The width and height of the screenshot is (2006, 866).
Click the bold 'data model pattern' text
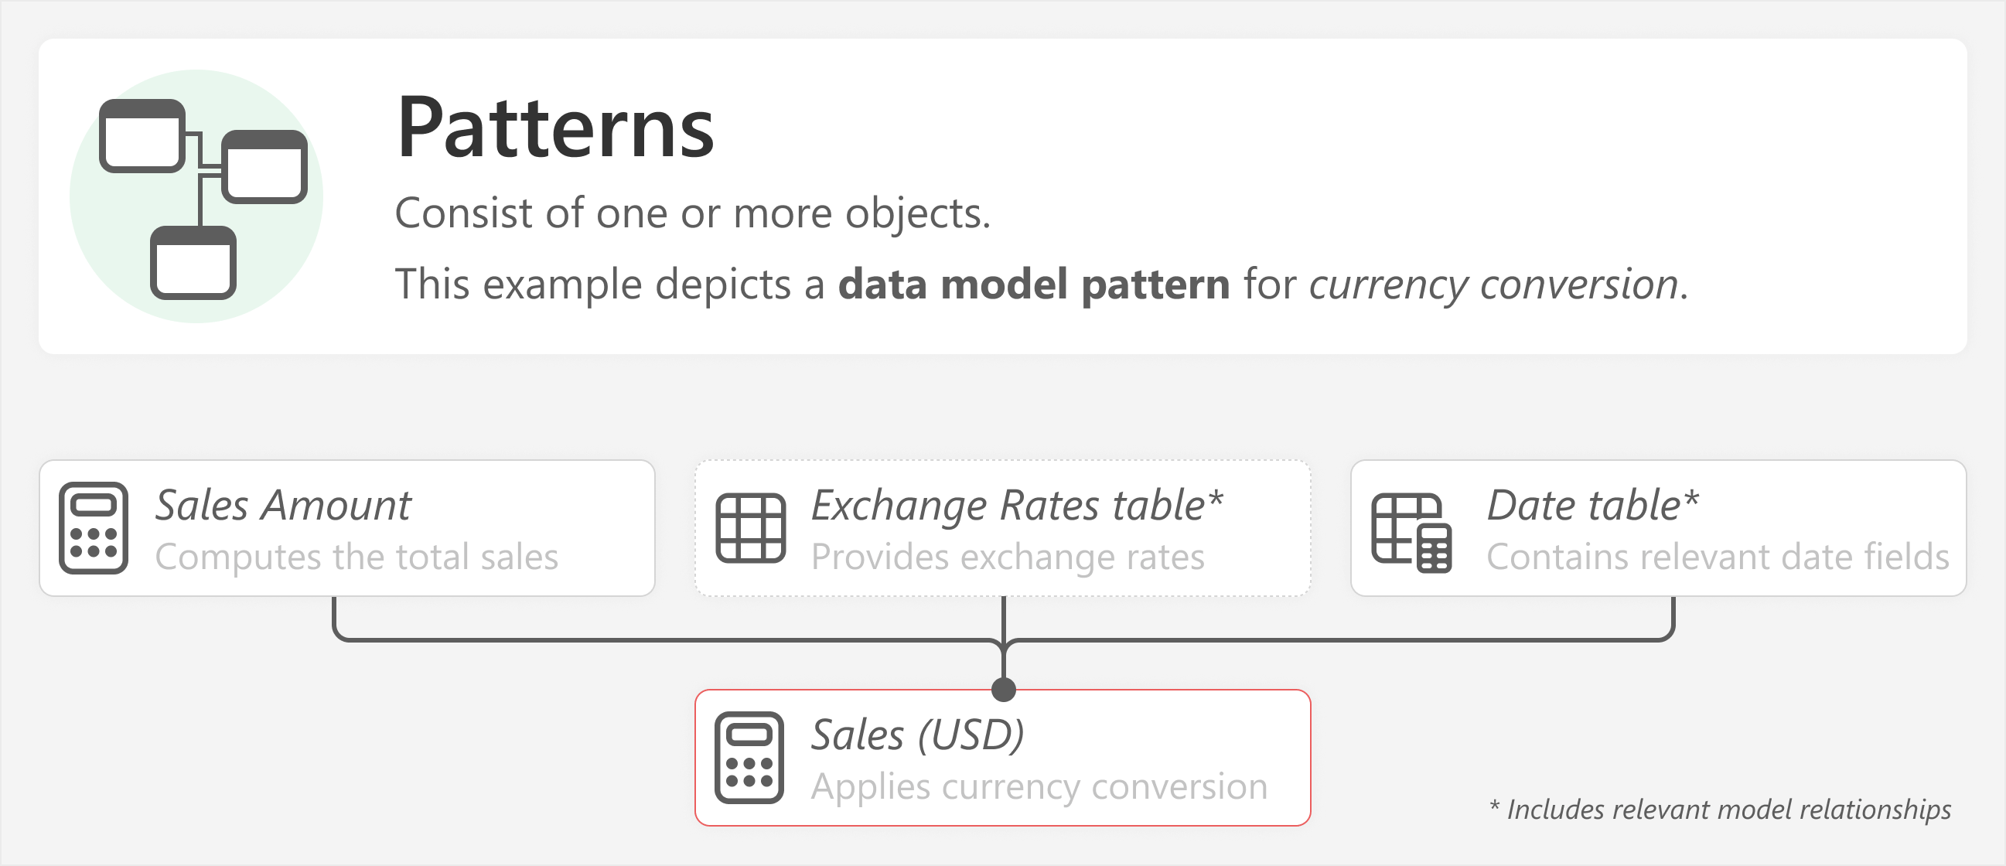point(1034,285)
